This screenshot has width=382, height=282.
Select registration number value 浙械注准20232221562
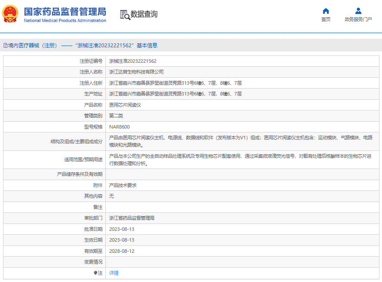click(x=133, y=61)
